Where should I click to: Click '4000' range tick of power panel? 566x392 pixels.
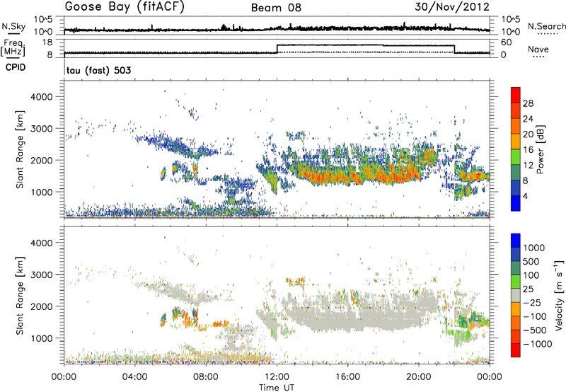coord(42,97)
